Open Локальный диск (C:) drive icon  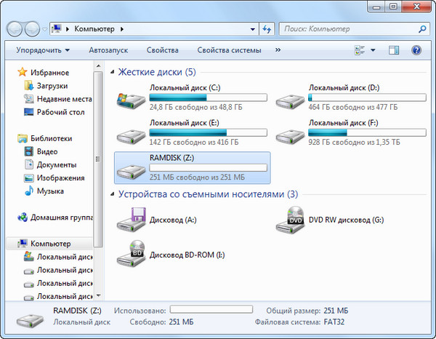pyautogui.click(x=131, y=98)
